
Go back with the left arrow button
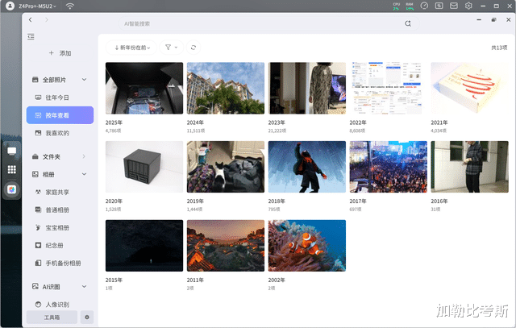tap(31, 19)
